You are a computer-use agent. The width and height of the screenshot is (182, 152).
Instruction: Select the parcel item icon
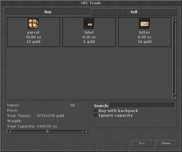click(x=33, y=24)
